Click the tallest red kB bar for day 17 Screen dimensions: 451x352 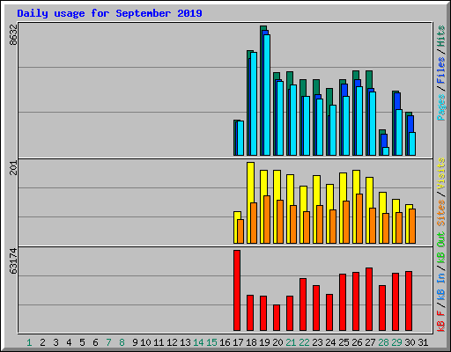click(237, 290)
